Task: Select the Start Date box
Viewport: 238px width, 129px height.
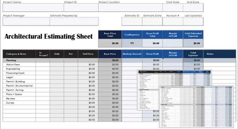Action: tap(173, 8)
